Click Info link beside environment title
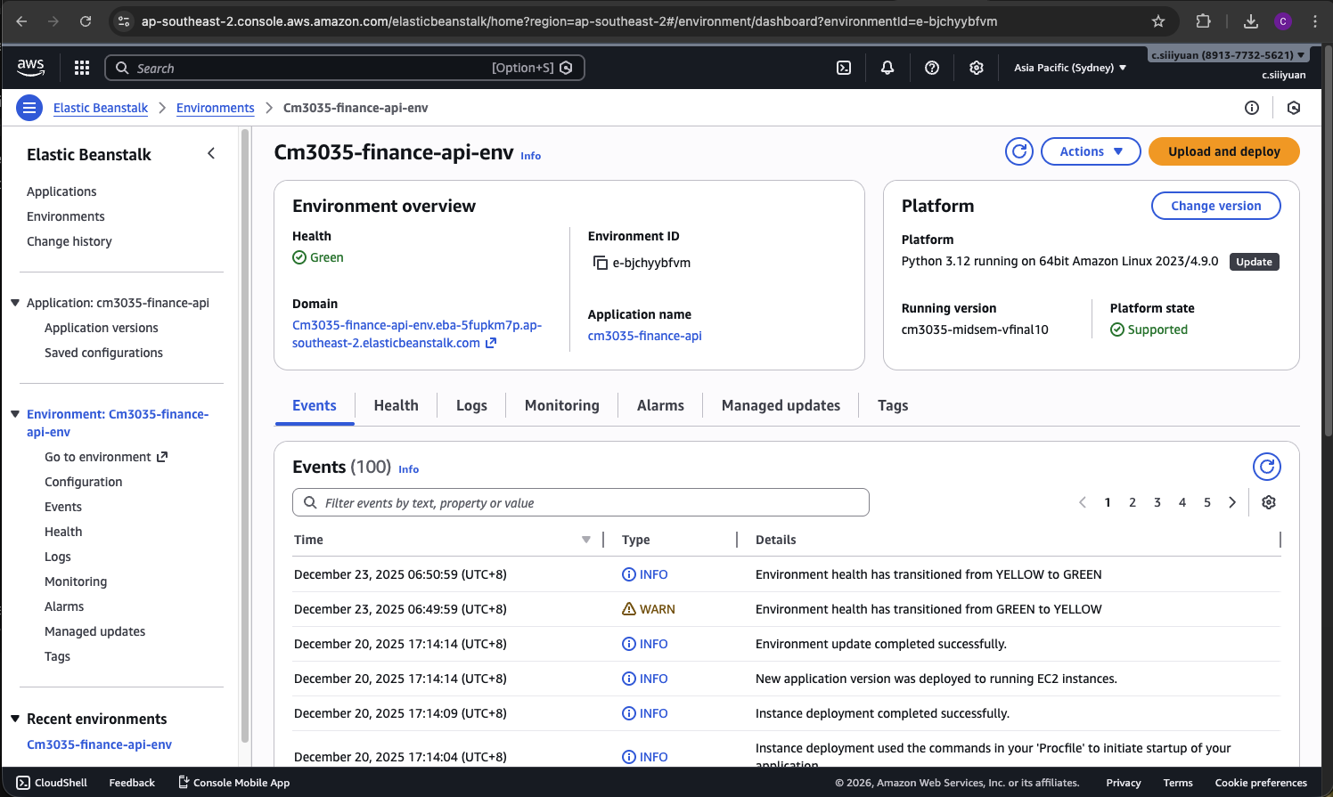Viewport: 1333px width, 797px height. (x=531, y=156)
